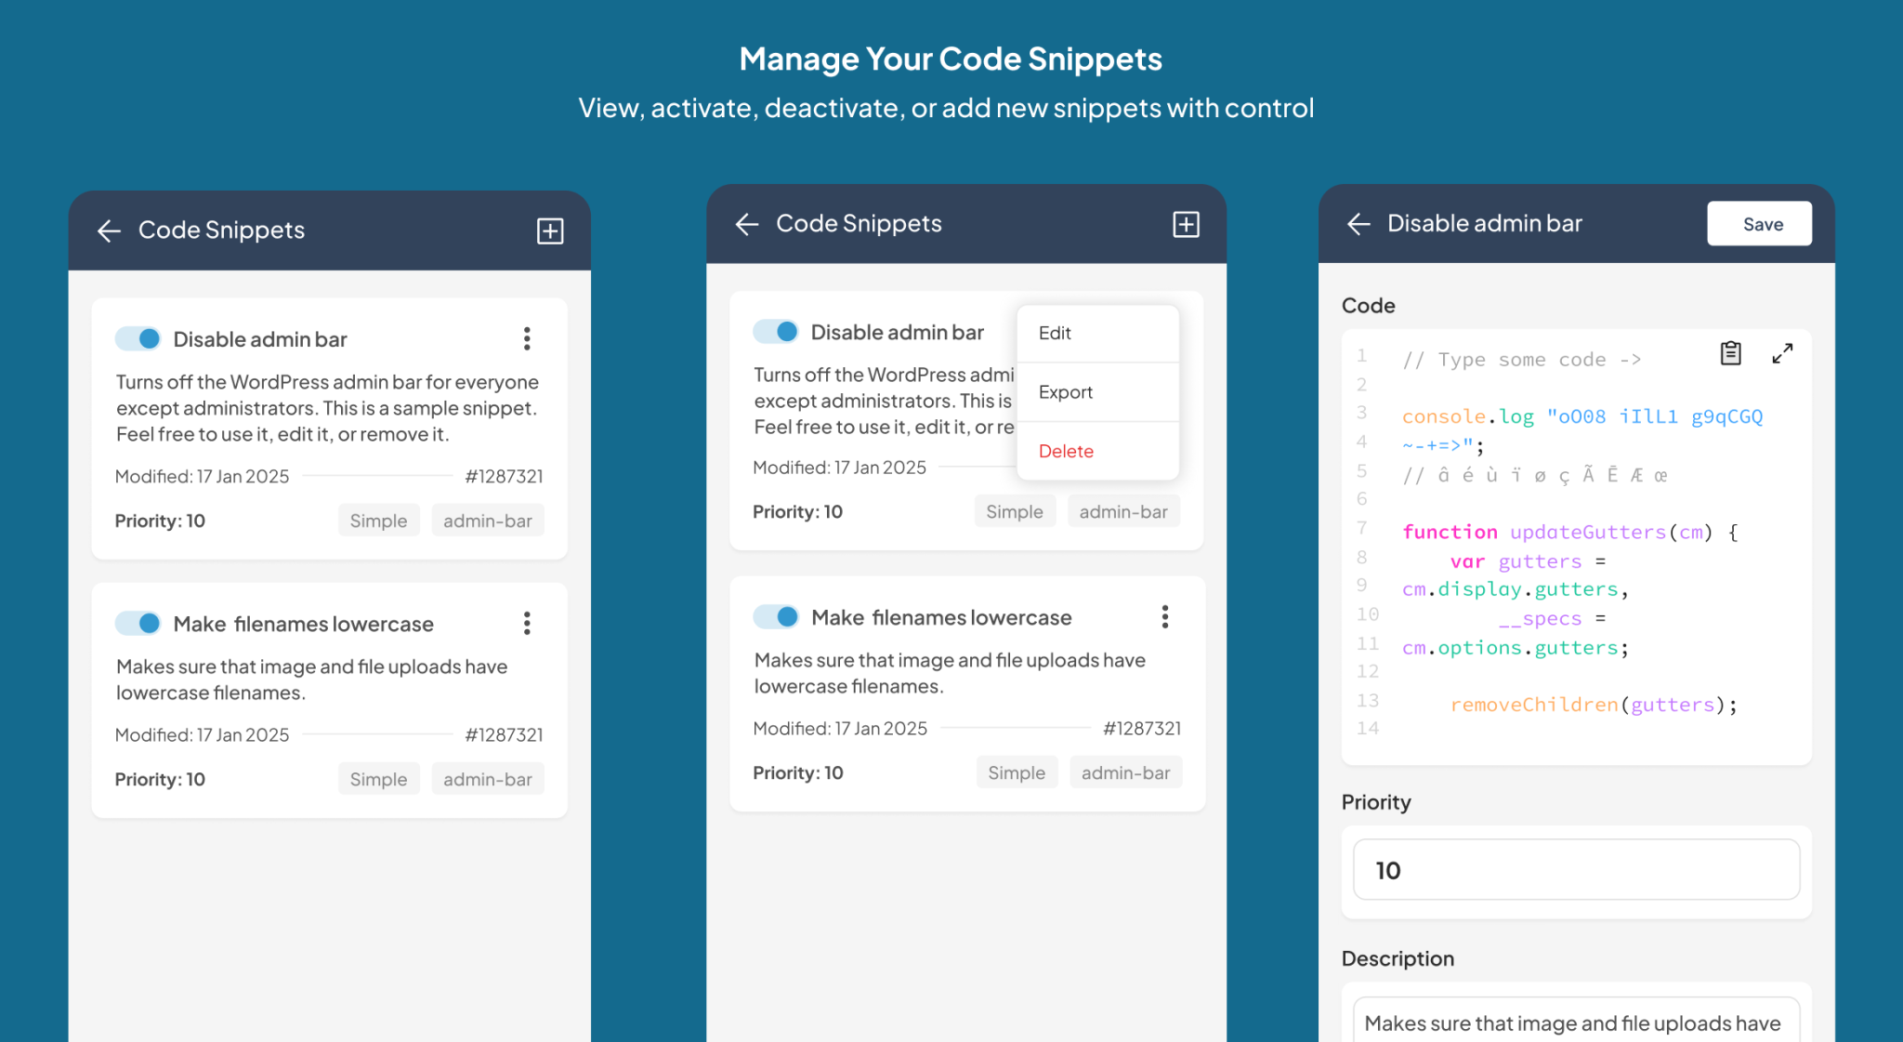1903x1042 pixels.
Task: Open the kebab menu for Disable admin bar
Action: (x=527, y=339)
